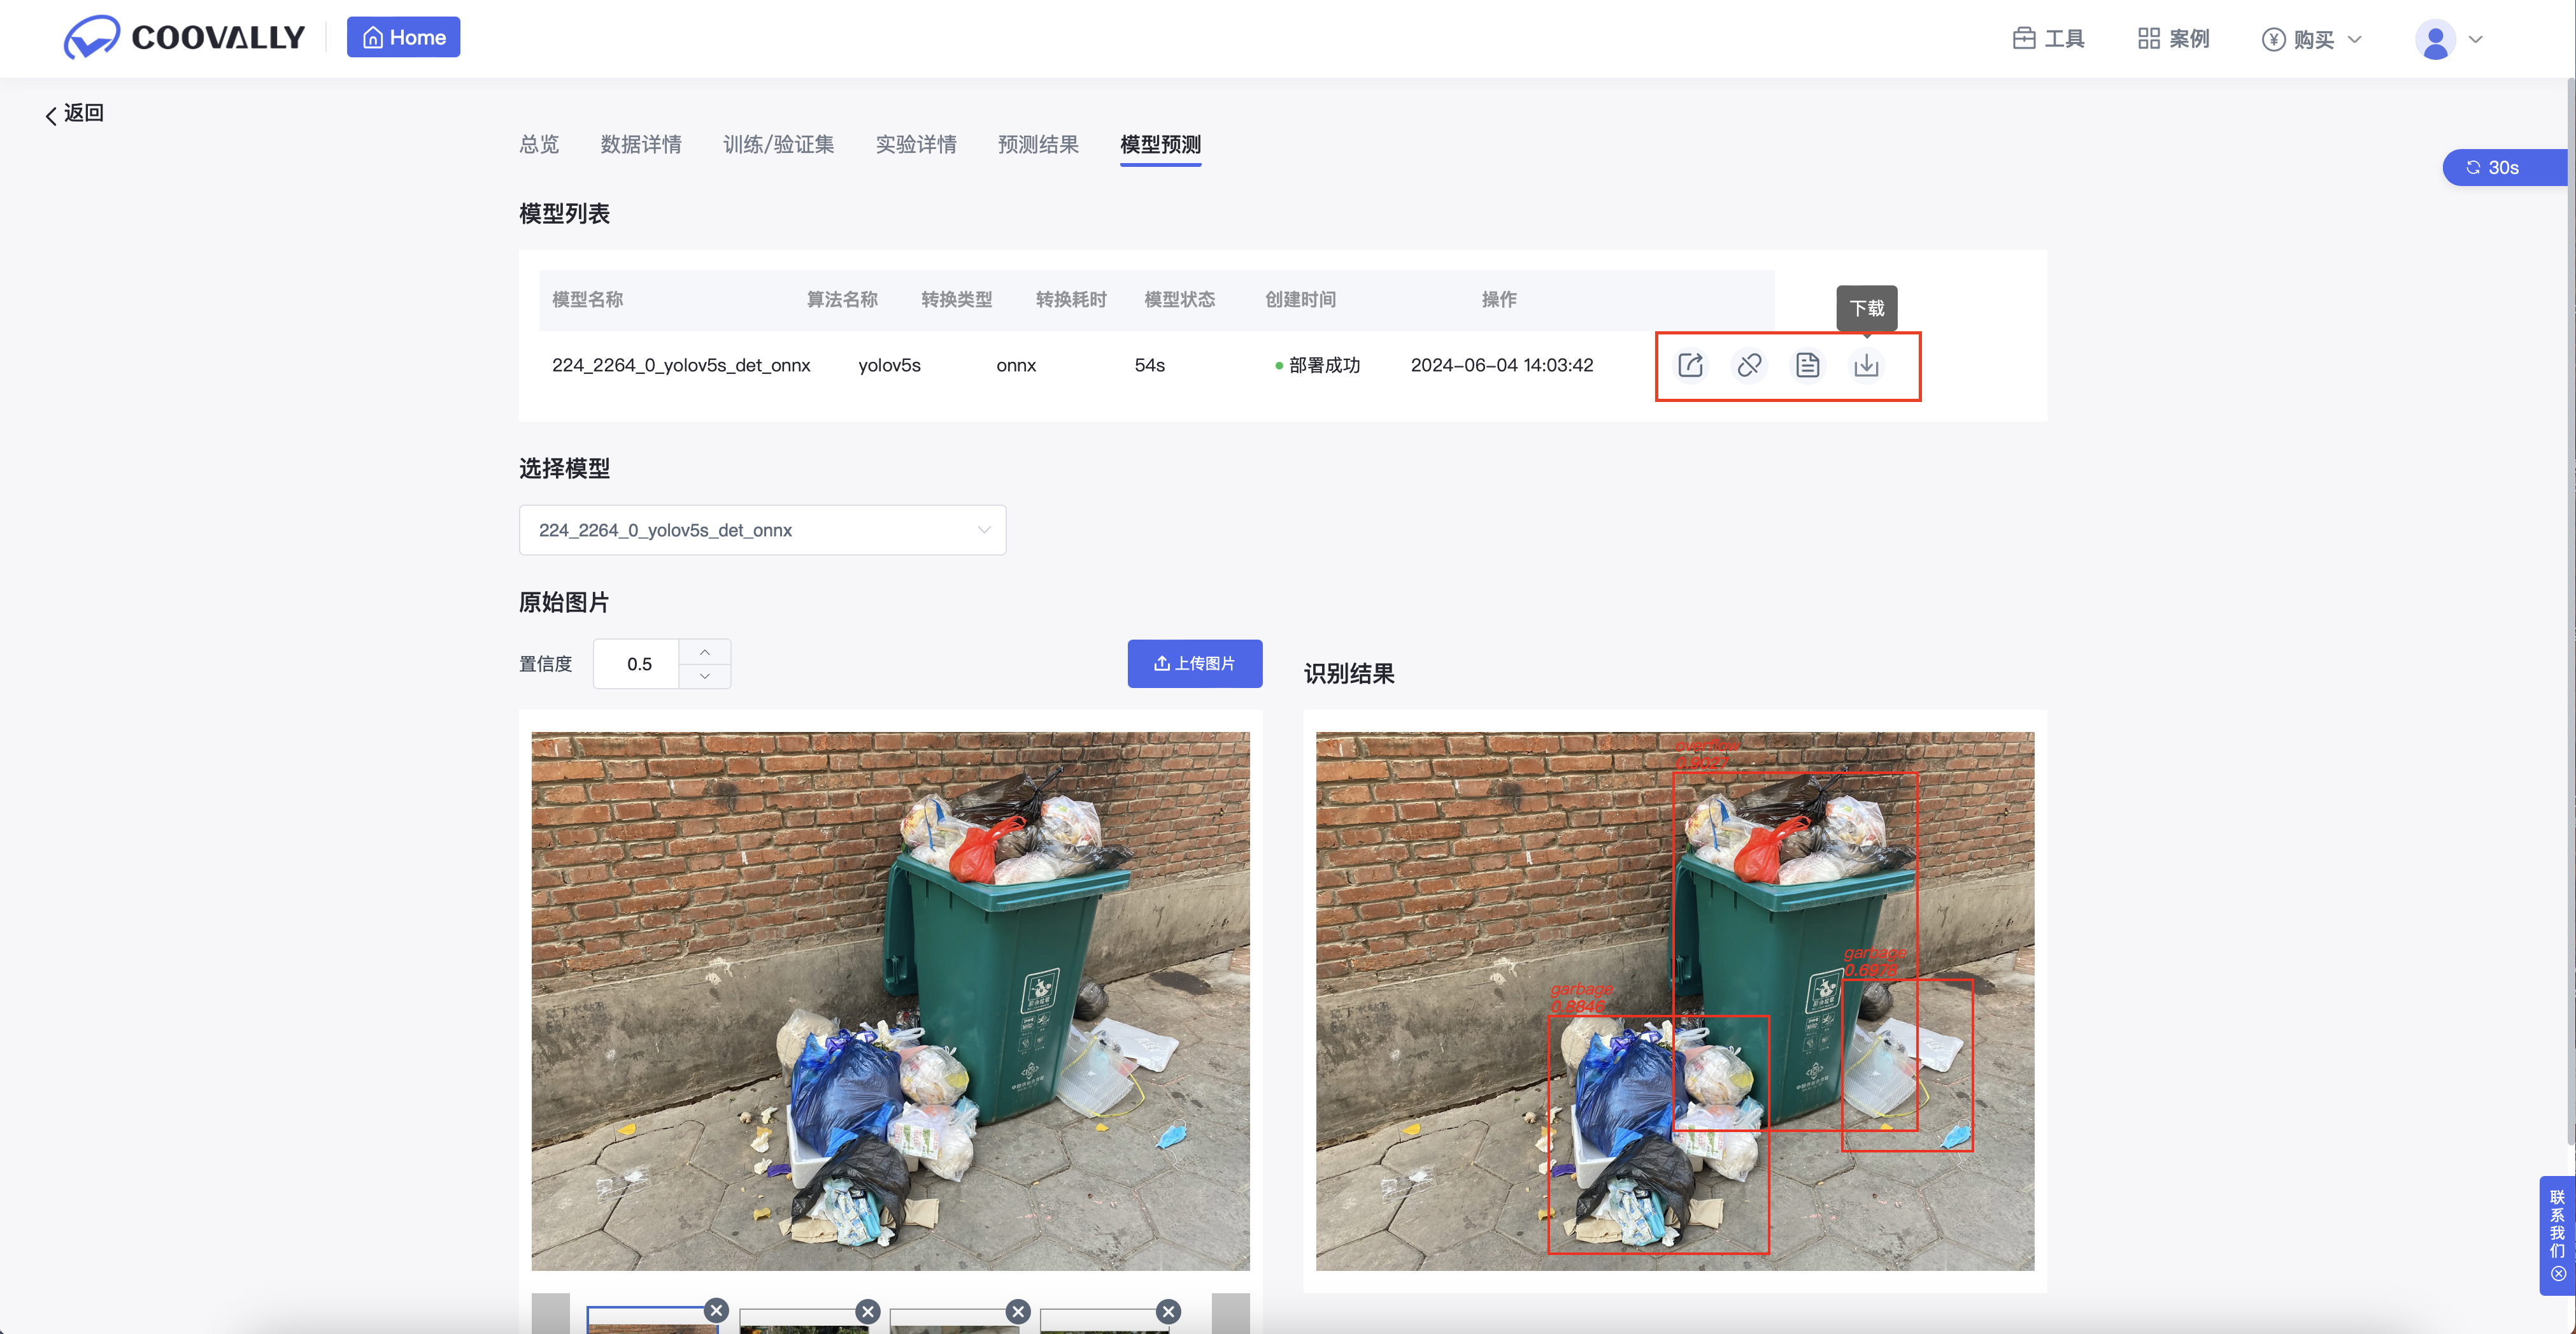The image size is (2576, 1334).
Task: Click the 30s refresh timer badge
Action: [x=2500, y=168]
